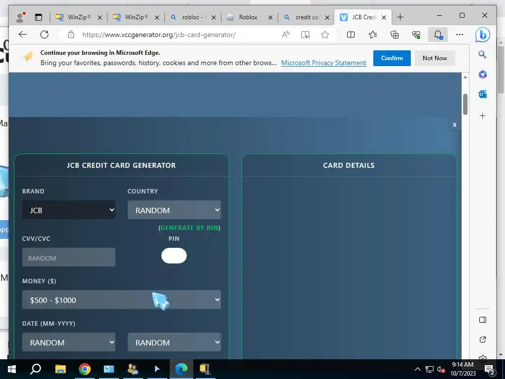This screenshot has width=505, height=379.
Task: Open Outlook in the sidebar
Action: coord(482,94)
